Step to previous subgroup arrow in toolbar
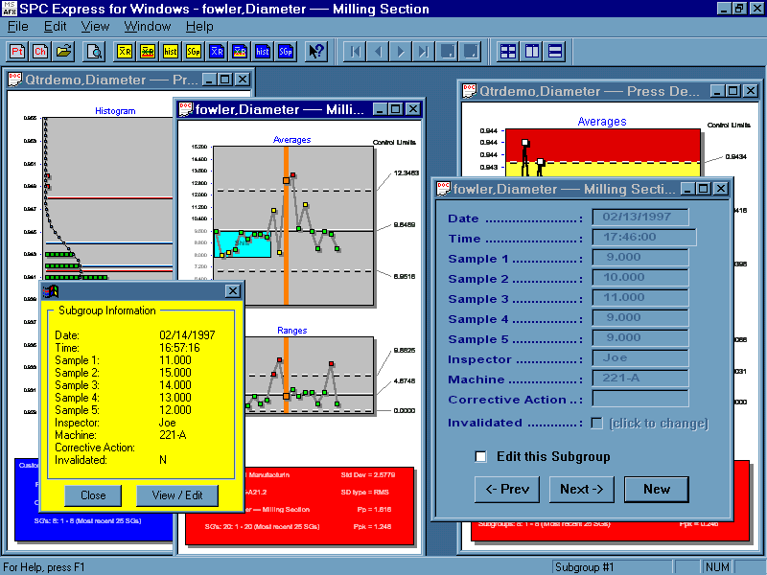Image resolution: width=767 pixels, height=575 pixels. [x=378, y=52]
